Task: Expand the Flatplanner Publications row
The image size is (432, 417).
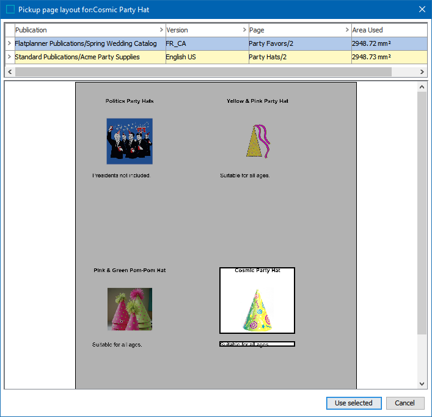Action: pyautogui.click(x=9, y=43)
